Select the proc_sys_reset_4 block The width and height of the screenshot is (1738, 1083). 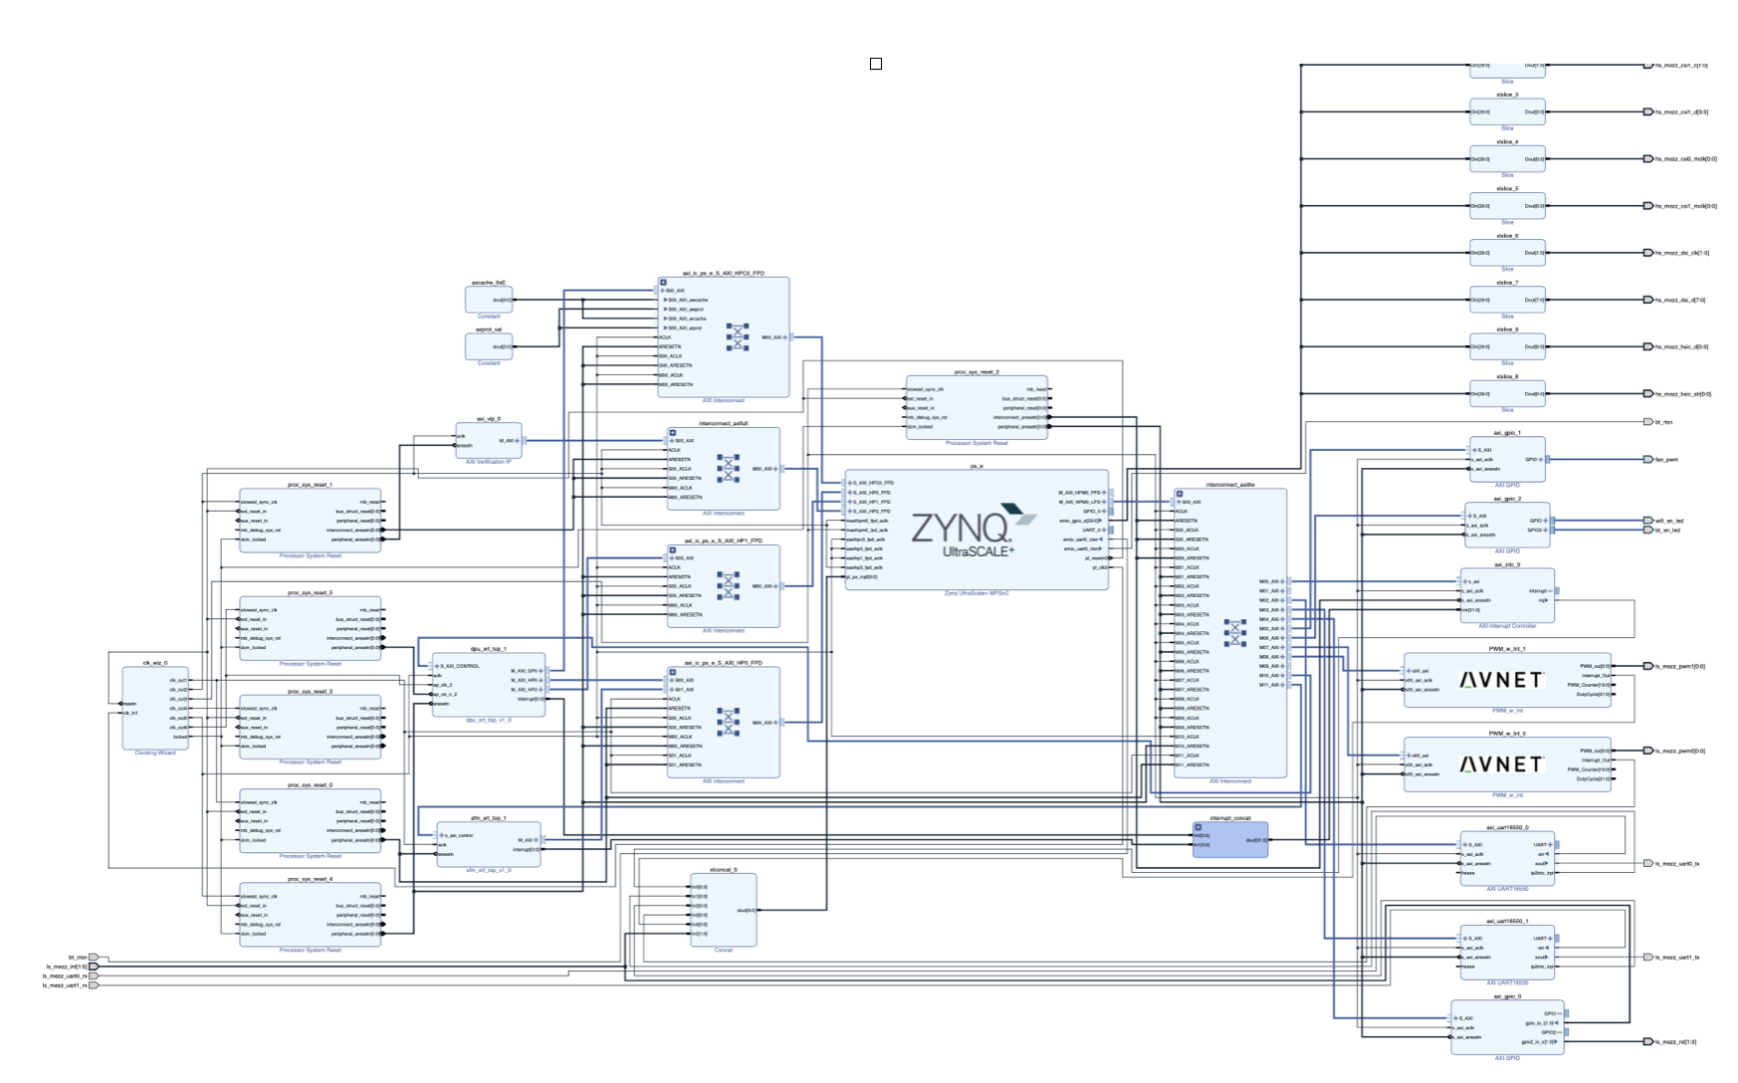pos(310,915)
